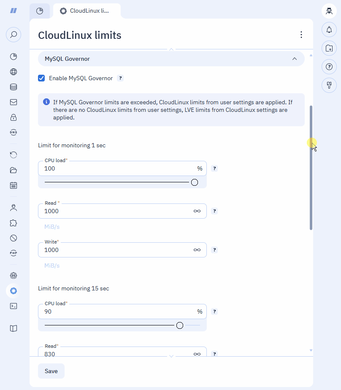The width and height of the screenshot is (341, 390).
Task: Open the PHP settings icon
Action: (x=14, y=253)
